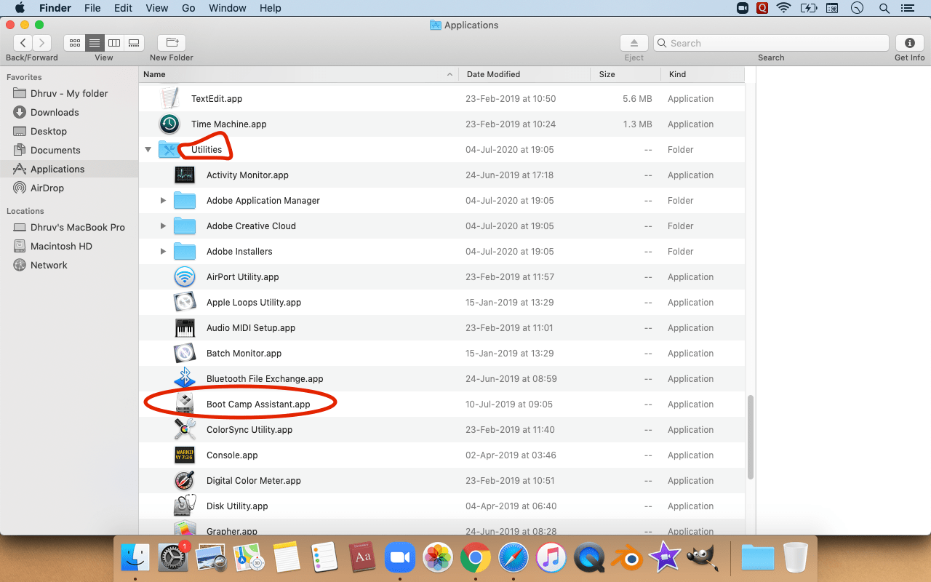Select the Boot Camp Assistant.app icon
931x582 pixels.
coord(185,404)
